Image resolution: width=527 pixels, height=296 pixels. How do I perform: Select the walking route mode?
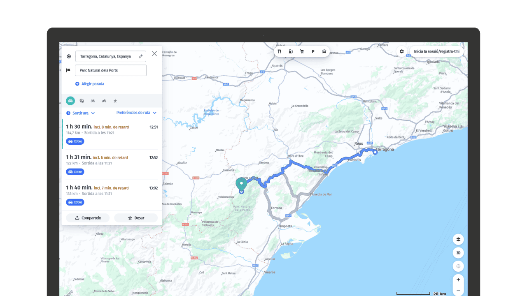pos(115,100)
